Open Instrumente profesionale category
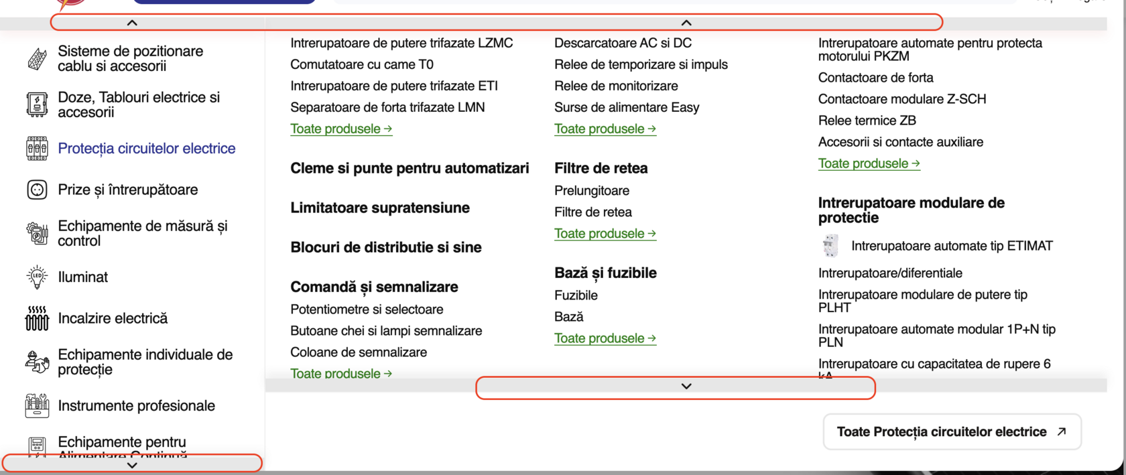The width and height of the screenshot is (1126, 475). coord(137,405)
